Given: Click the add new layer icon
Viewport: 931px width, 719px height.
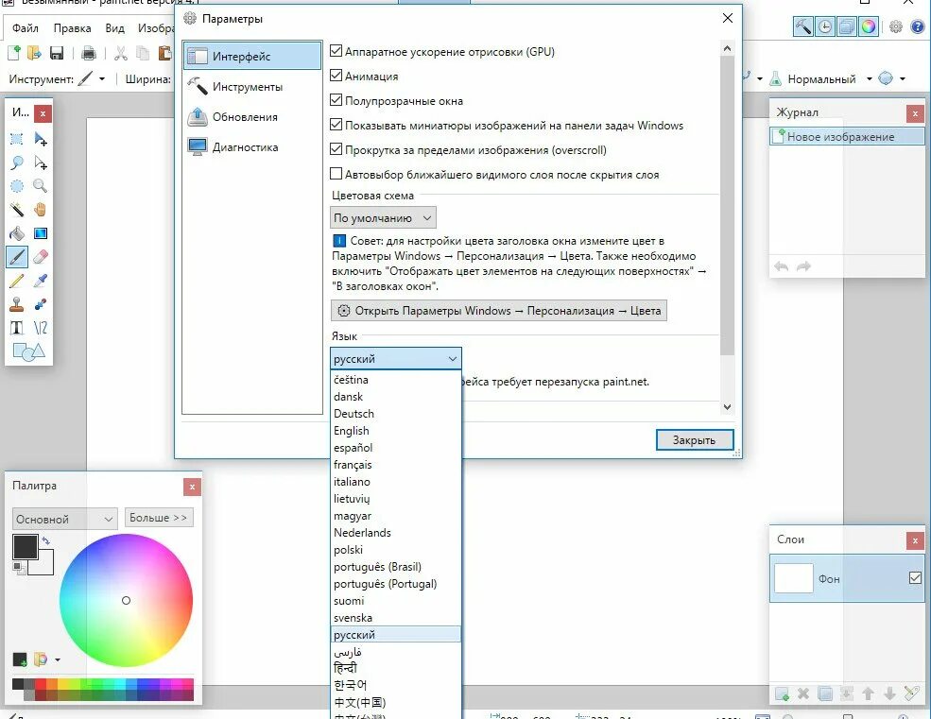Looking at the screenshot, I should 782,693.
